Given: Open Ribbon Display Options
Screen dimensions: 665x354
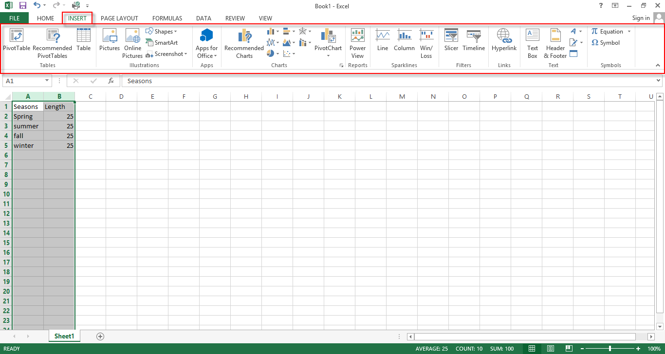Looking at the screenshot, I should [x=615, y=5].
